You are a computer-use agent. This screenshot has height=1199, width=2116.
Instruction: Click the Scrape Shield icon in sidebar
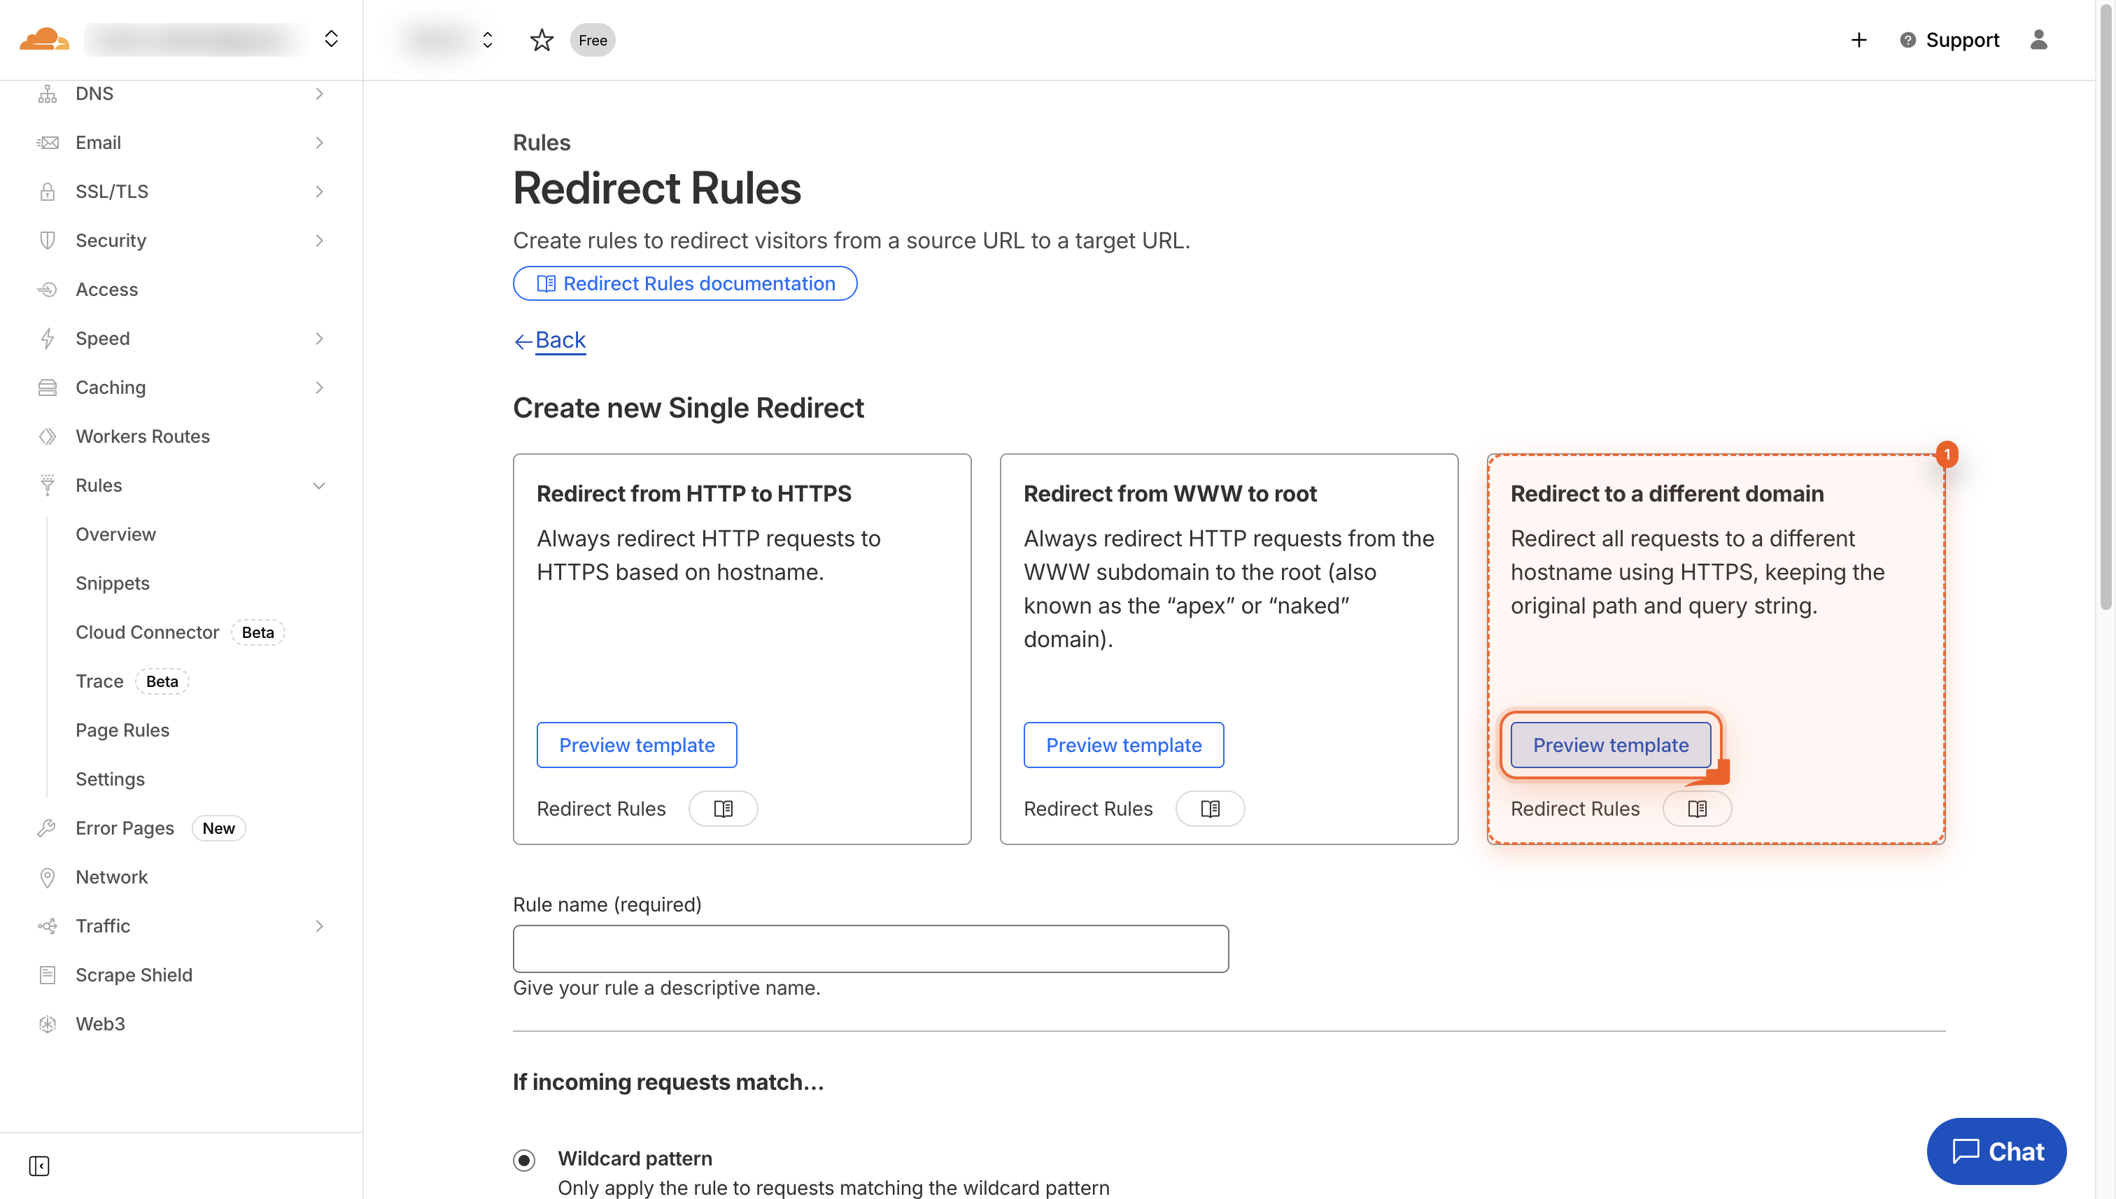47,974
